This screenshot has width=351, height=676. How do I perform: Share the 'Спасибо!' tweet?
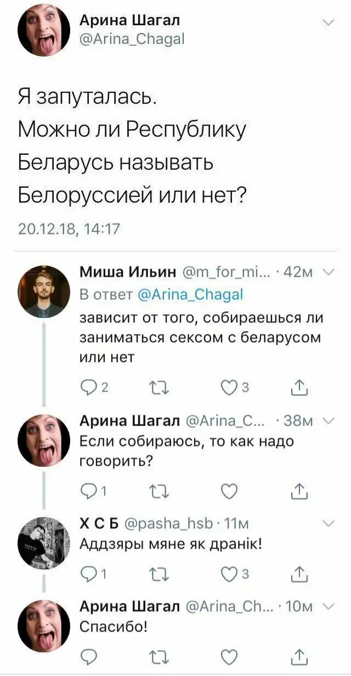[x=301, y=655]
